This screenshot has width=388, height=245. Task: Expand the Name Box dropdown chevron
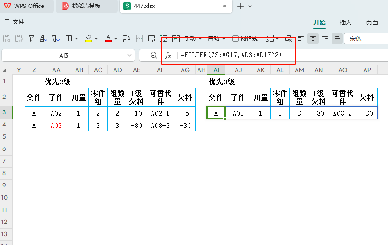(x=129, y=55)
